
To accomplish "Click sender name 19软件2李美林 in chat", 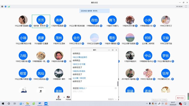I will [x=79, y=71].
